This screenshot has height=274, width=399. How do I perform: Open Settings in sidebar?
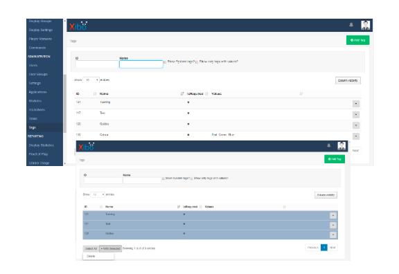(x=35, y=83)
